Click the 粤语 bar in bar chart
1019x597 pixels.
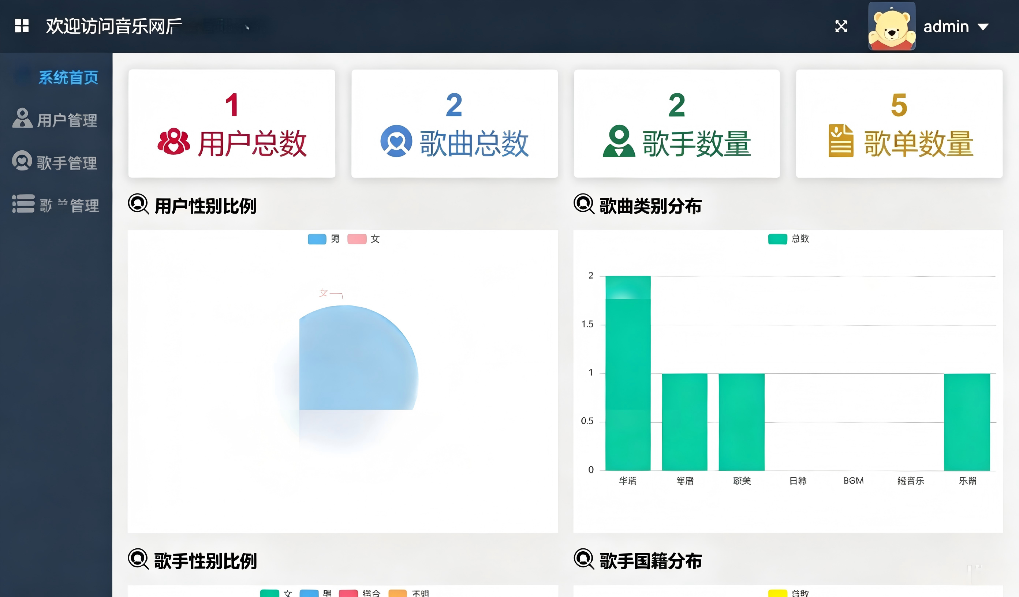point(684,422)
